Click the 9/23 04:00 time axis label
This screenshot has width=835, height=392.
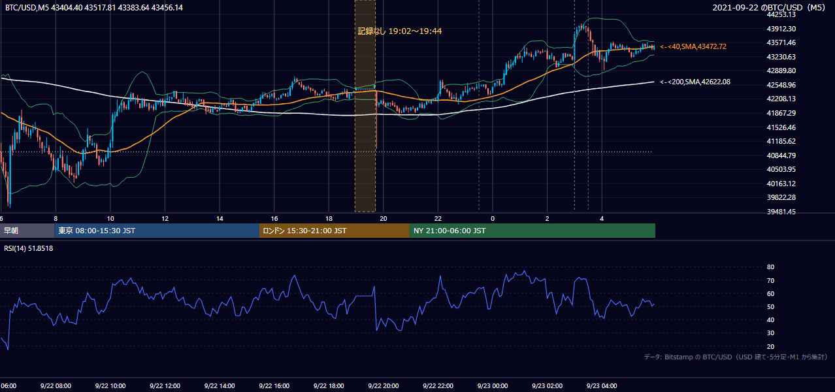coord(602,386)
